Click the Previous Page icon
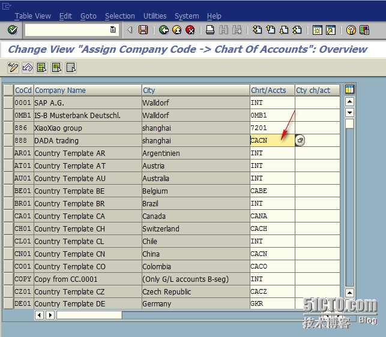This screenshot has height=337, width=386. pos(271,30)
